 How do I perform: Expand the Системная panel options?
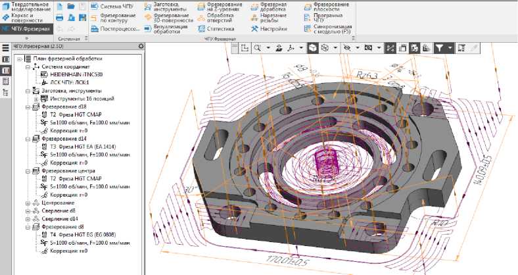click(86, 38)
